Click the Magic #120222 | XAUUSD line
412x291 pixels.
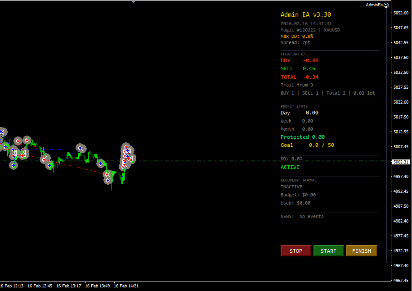click(310, 30)
